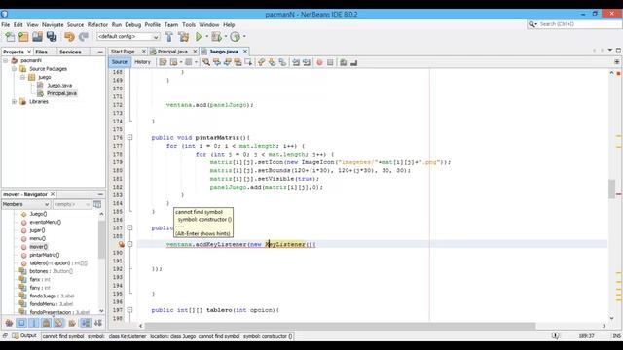
Task: Open the Run Project dropdown arrow
Action: (206, 37)
